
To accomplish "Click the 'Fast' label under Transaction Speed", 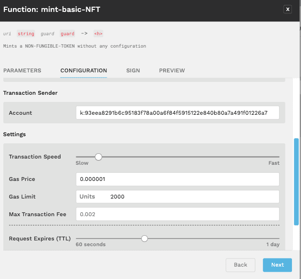I will pos(273,163).
